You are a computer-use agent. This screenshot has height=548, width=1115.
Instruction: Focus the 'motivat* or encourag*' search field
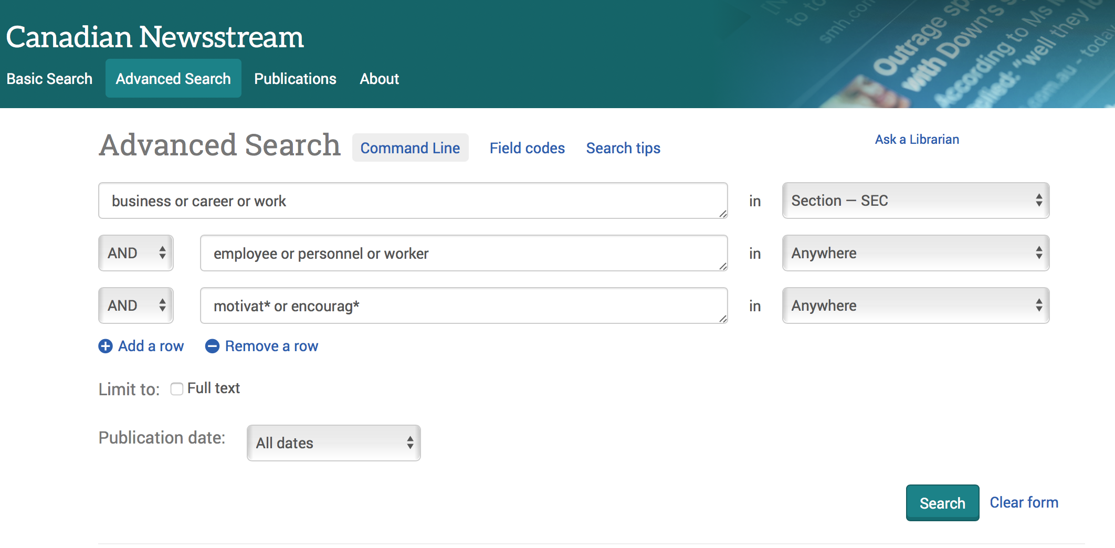[x=464, y=305]
